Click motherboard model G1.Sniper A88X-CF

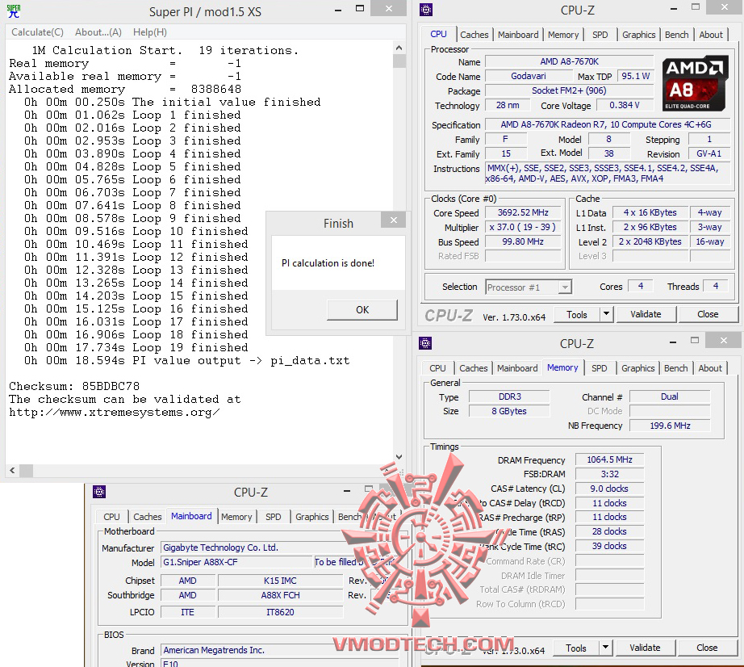tap(236, 562)
